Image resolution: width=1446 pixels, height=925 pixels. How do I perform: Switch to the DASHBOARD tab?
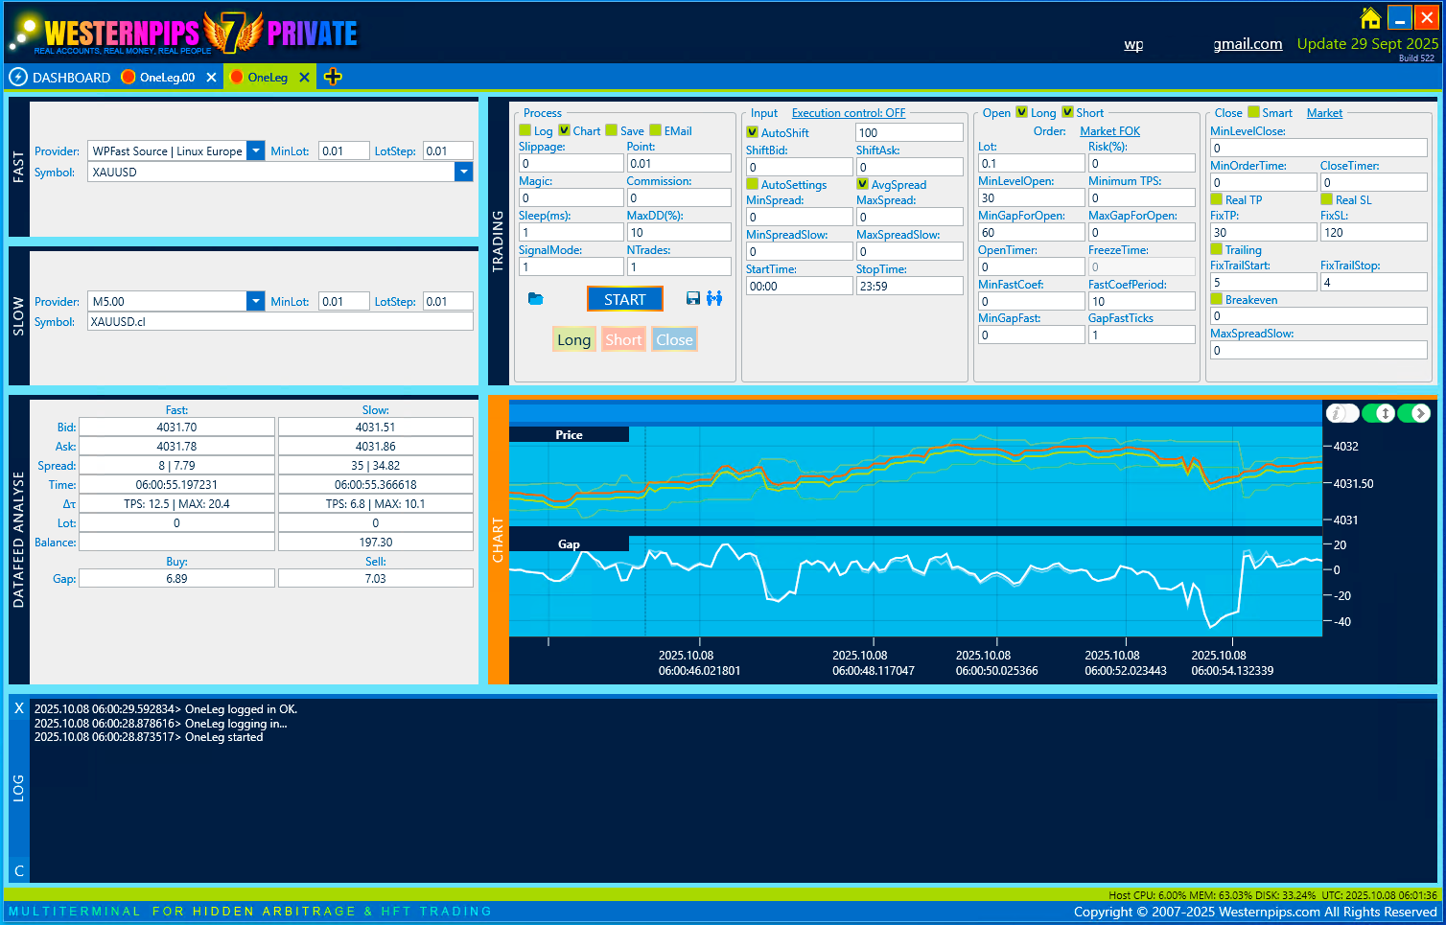(x=71, y=78)
